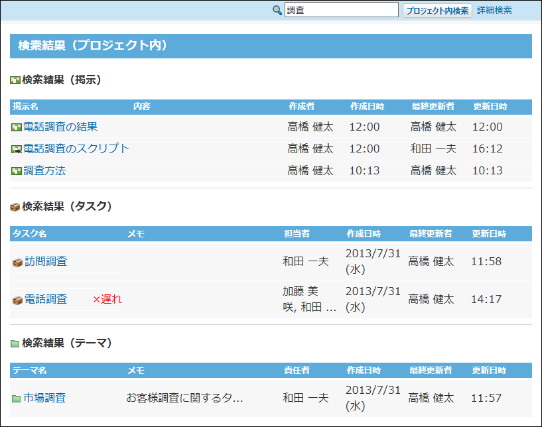The height and width of the screenshot is (427, 542).
Task: Open the 詳細検索 link
Action: 494,10
